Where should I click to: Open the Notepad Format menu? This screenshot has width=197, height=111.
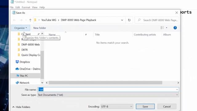click(x=26, y=7)
